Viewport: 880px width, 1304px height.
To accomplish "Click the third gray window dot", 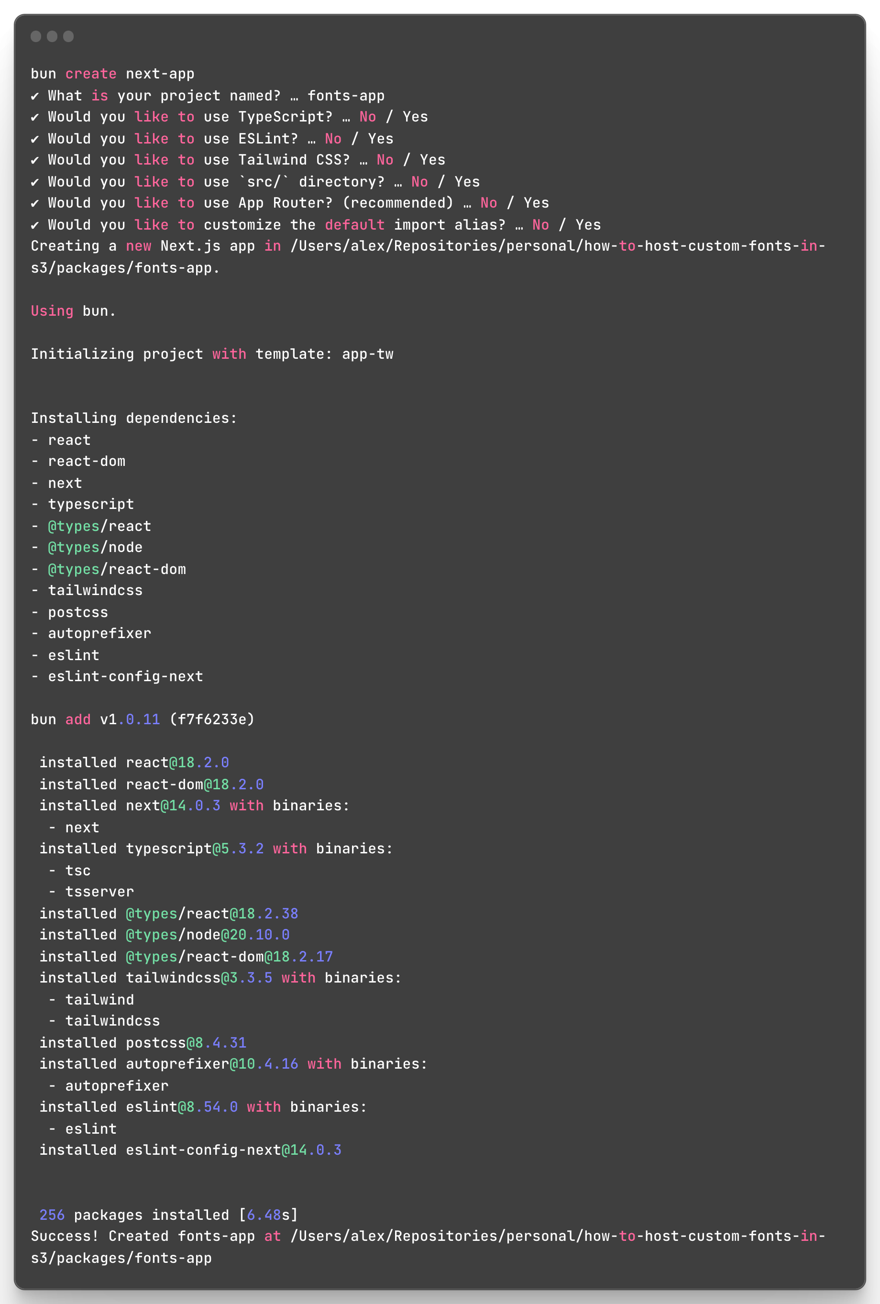I will [x=68, y=36].
